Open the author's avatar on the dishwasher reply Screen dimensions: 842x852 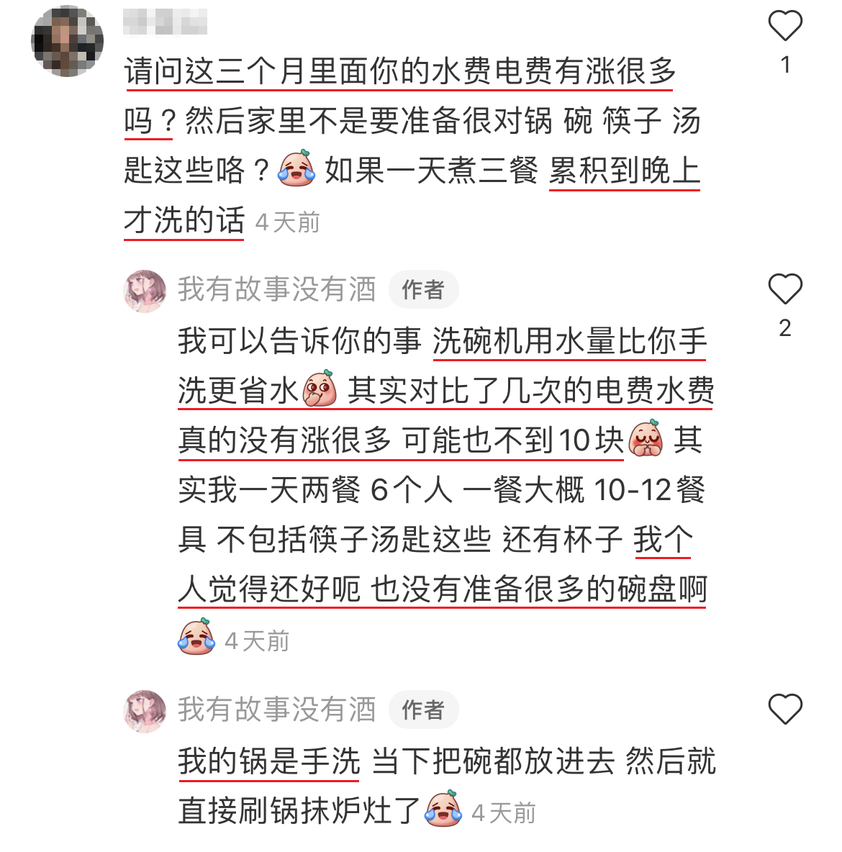click(145, 291)
